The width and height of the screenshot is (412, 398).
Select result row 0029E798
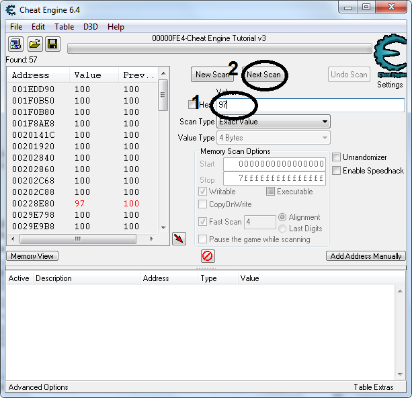(83, 214)
